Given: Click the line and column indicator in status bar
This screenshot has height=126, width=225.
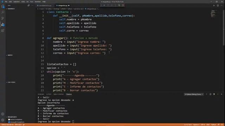Looking at the screenshot, I should click(188, 125).
